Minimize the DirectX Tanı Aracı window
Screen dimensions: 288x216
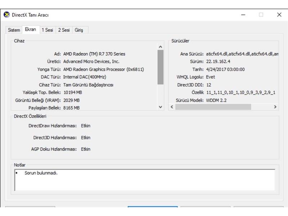[x=243, y=15]
